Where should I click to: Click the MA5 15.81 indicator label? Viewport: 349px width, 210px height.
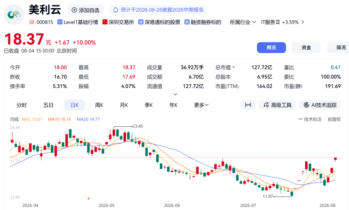coord(32,119)
